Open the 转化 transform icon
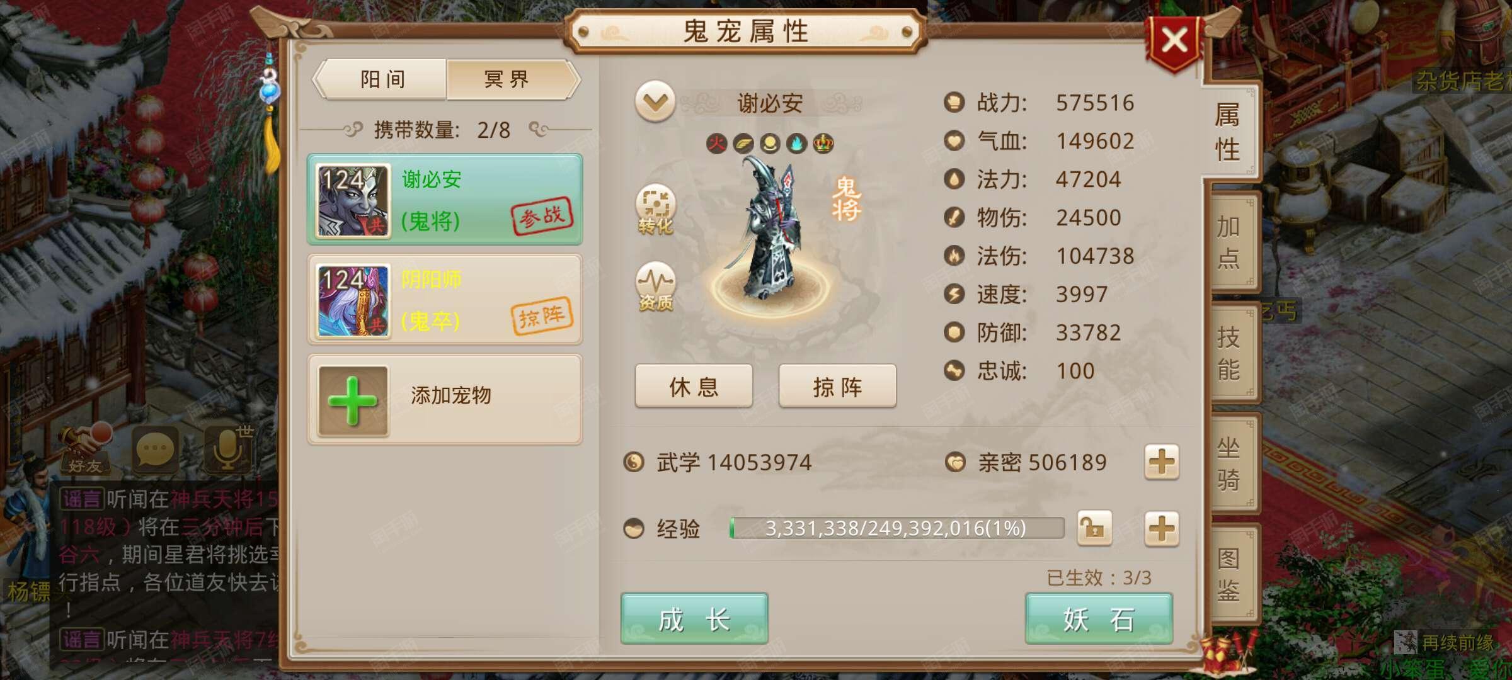 coord(655,209)
